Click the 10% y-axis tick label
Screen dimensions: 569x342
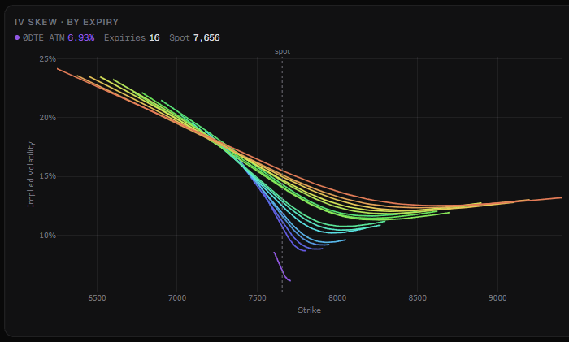pyautogui.click(x=47, y=236)
